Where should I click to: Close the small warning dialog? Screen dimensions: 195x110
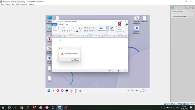pyautogui.click(x=79, y=48)
